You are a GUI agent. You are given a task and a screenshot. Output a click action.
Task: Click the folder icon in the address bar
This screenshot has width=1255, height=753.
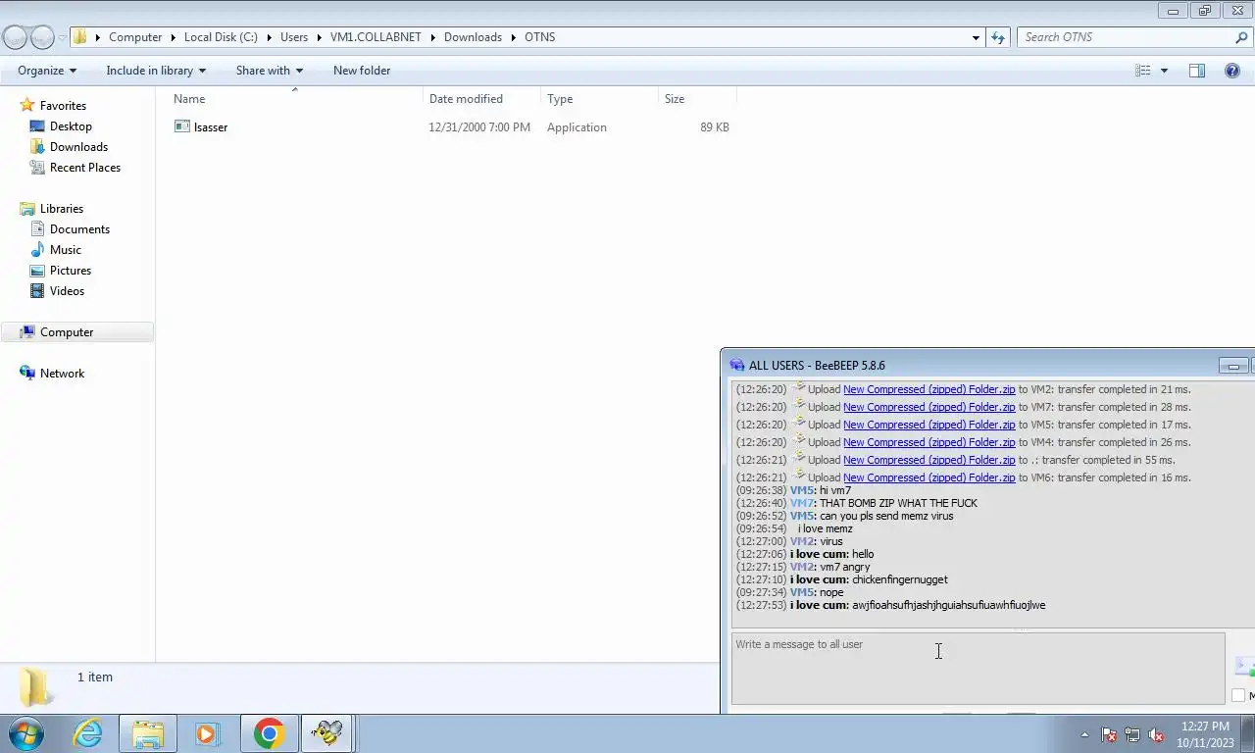click(80, 37)
